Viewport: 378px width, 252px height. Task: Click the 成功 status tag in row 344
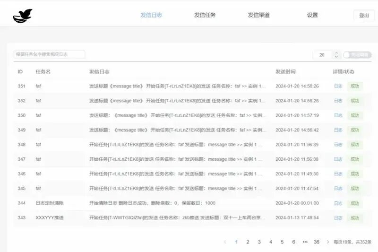pyautogui.click(x=355, y=203)
